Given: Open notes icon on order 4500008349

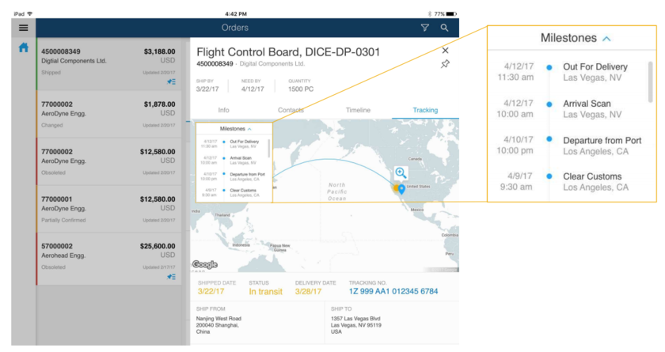Looking at the screenshot, I should pyautogui.click(x=171, y=81).
